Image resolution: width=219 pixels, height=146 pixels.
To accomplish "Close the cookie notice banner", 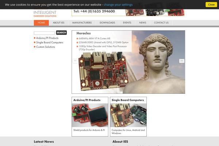I will click(211, 5).
